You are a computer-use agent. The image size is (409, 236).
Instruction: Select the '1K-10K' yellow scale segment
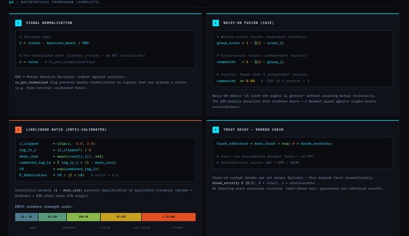[121, 217]
